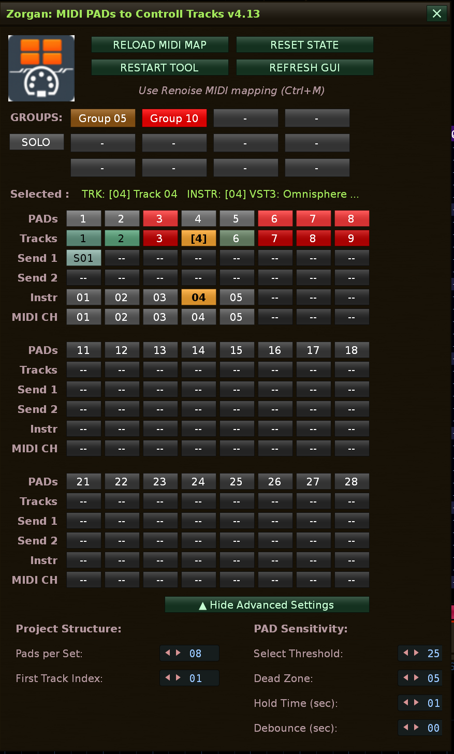Click the Debounce value field showing 00
Viewport: 454px width, 754px height.
(x=433, y=728)
